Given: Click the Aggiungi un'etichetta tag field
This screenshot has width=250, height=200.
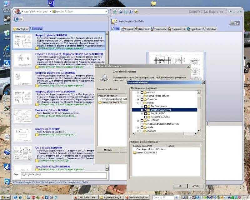Looking at the screenshot, I should (x=64, y=175).
